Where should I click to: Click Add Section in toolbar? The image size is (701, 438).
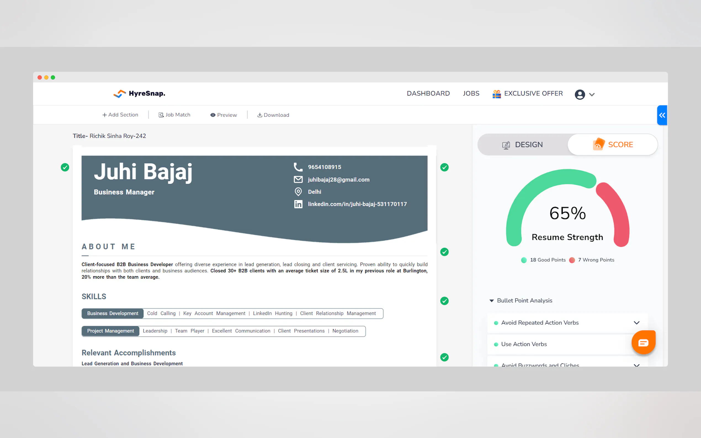click(120, 115)
